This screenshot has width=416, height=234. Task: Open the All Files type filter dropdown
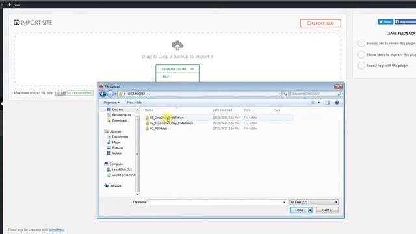pyautogui.click(x=314, y=202)
